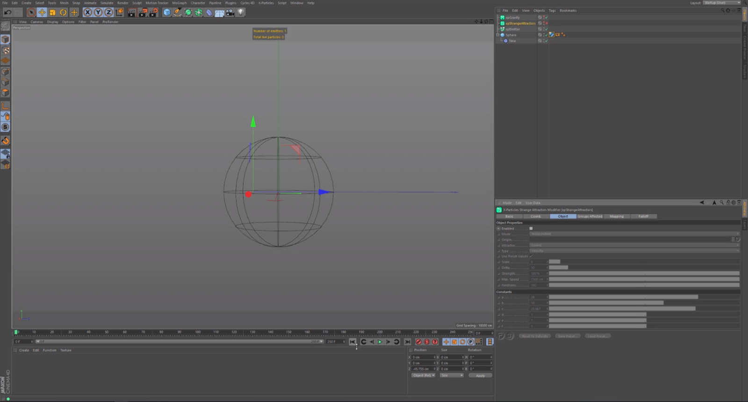Toggle Use Preset Values checkbox
This screenshot has width=748, height=402.
coord(531,256)
